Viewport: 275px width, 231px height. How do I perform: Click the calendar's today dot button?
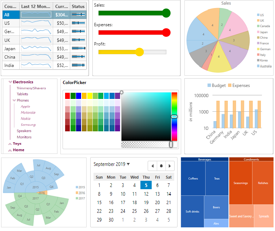(x=161, y=166)
